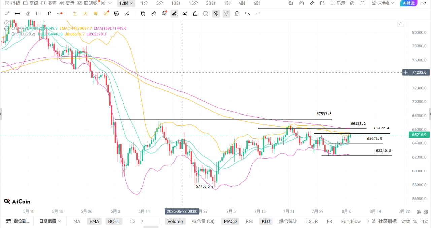Image resolution: width=431 pixels, height=228 pixels.
Task: Open the 显示 display options menu
Action: point(338,3)
